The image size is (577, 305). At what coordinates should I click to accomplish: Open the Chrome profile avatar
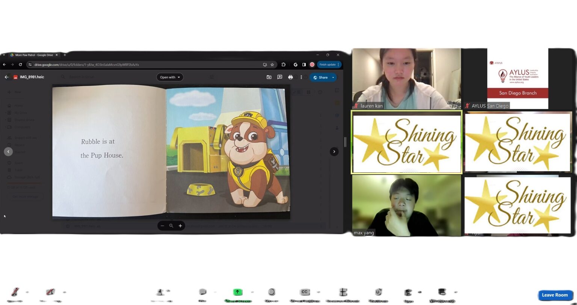tap(312, 65)
